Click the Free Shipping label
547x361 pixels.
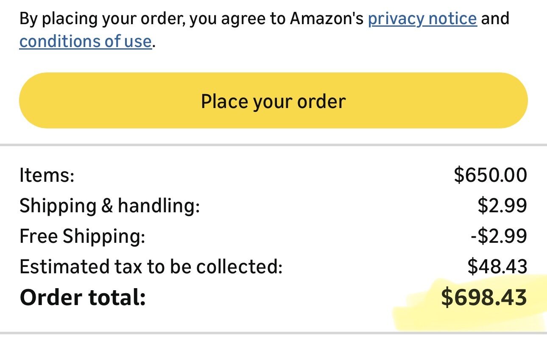click(x=82, y=236)
